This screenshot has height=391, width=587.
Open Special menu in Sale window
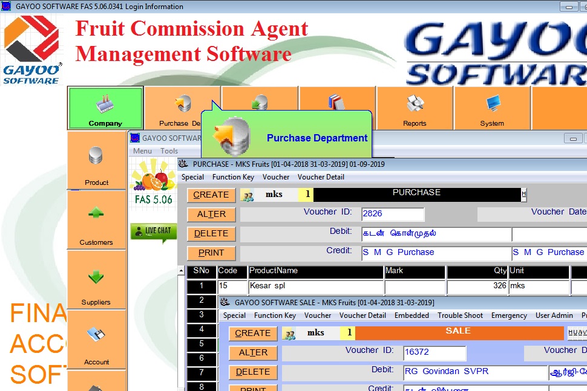234,315
